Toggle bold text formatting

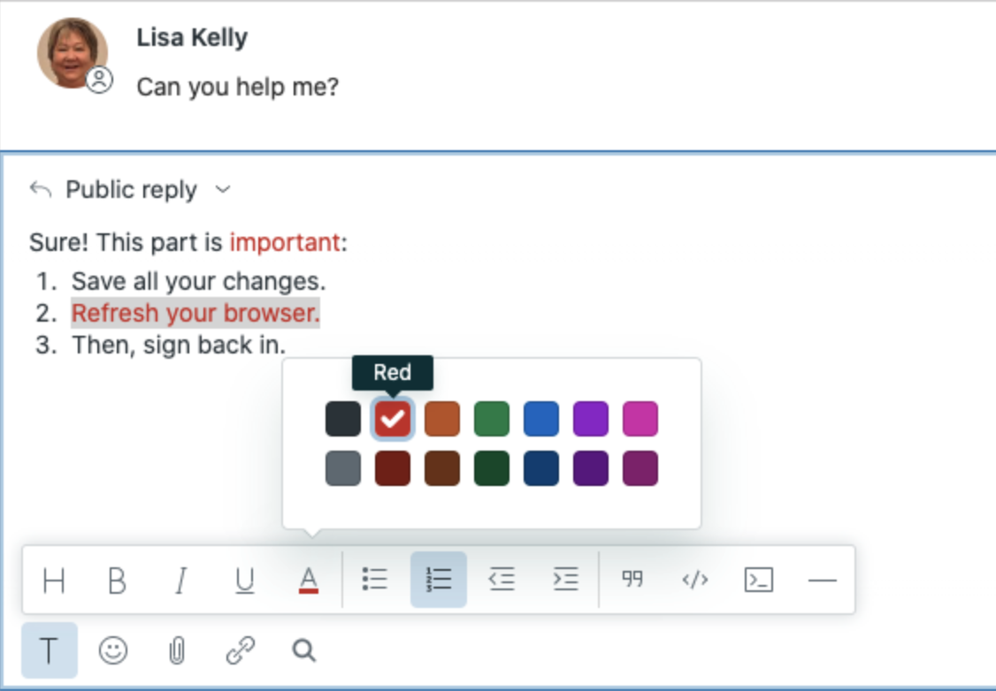coord(117,580)
